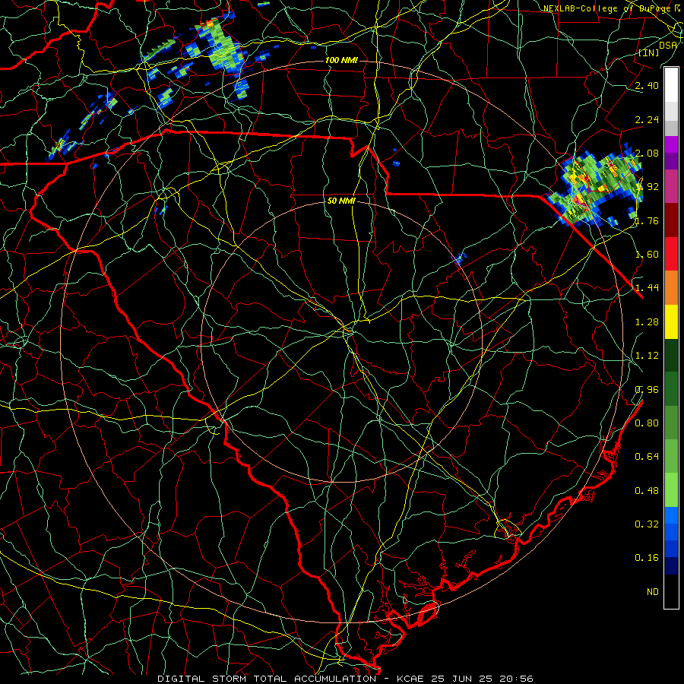Select the 1.44 scale value
This screenshot has height=684, width=684.
coord(647,287)
